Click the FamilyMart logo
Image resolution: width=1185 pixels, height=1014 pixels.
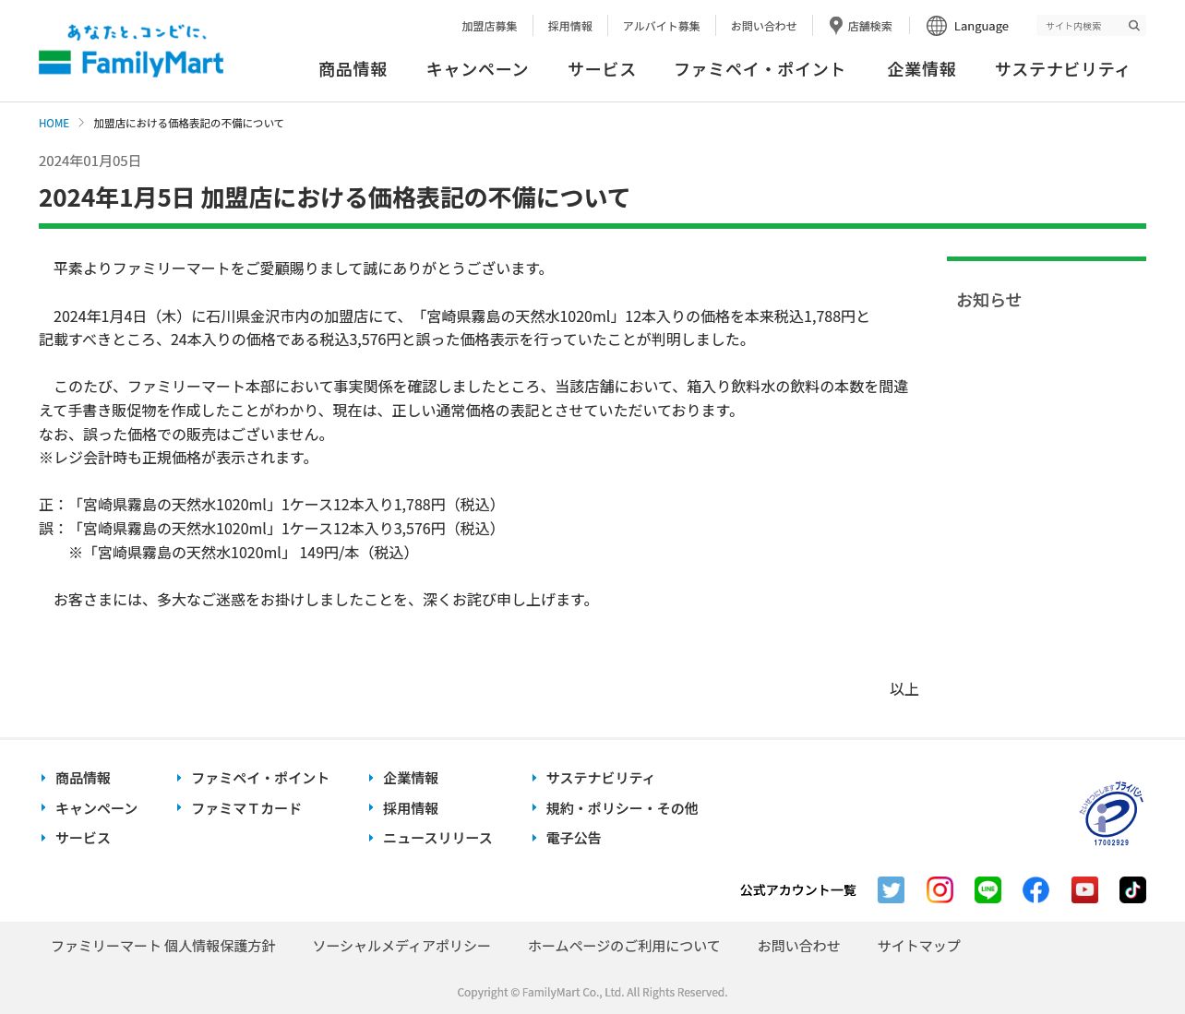(x=131, y=51)
